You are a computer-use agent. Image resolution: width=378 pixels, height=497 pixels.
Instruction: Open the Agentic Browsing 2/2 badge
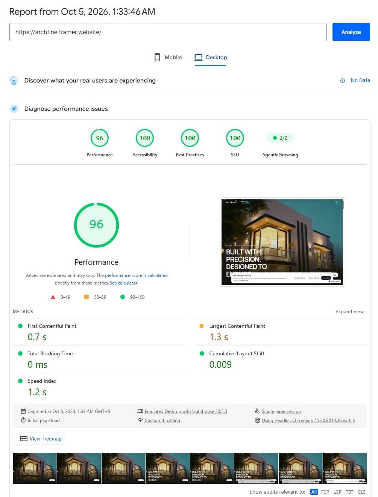point(280,138)
